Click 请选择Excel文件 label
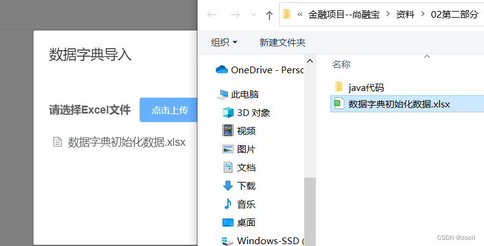This screenshot has height=246, width=484. point(90,110)
